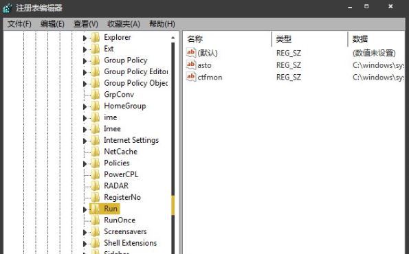Select the NetCache key label

[120, 152]
